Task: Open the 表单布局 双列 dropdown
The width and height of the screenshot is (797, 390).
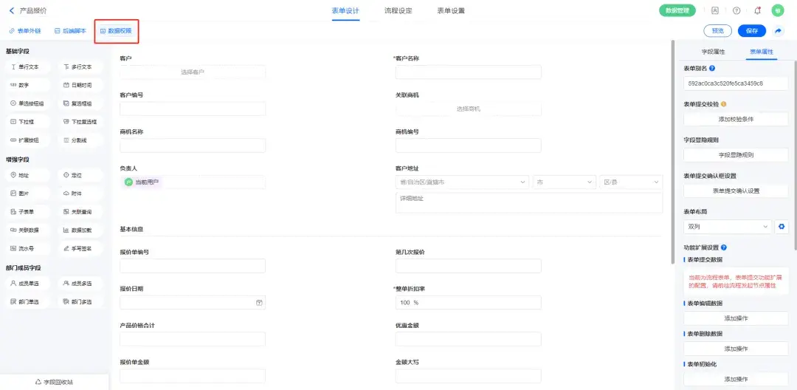Action: click(x=728, y=227)
